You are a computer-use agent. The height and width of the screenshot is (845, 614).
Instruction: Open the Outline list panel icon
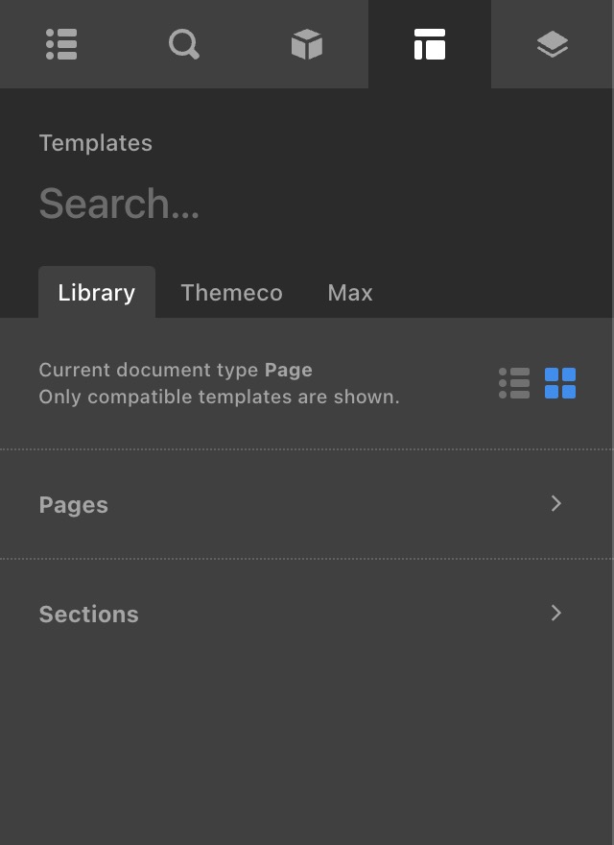tap(61, 44)
